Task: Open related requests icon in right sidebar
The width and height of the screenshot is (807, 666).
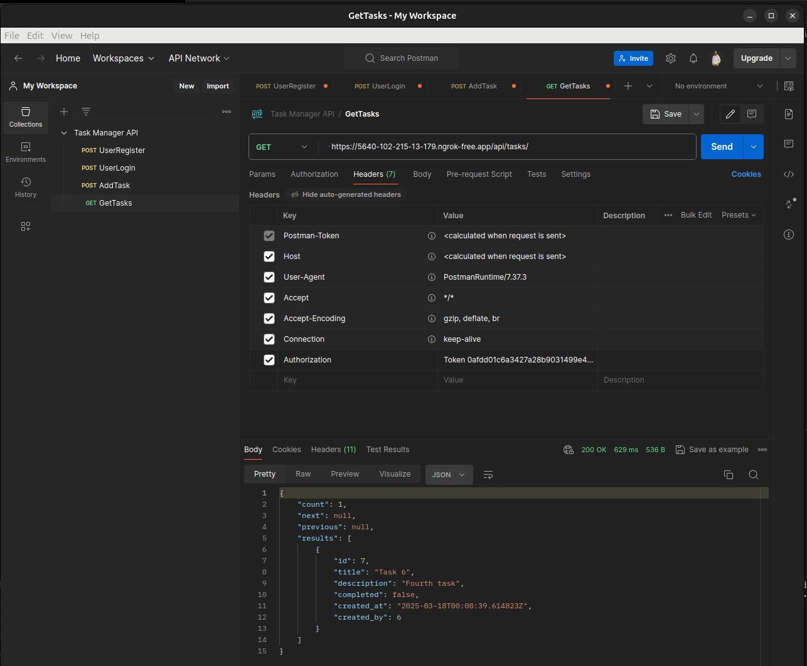Action: 789,204
